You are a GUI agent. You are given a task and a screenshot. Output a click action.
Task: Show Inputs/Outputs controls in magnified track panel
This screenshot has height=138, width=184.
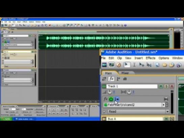pyautogui.click(x=104, y=79)
